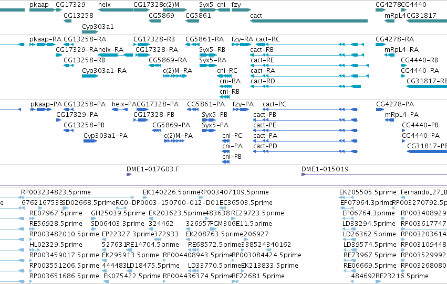
Task: Click the mRpL4 gene label
Action: pos(395,15)
